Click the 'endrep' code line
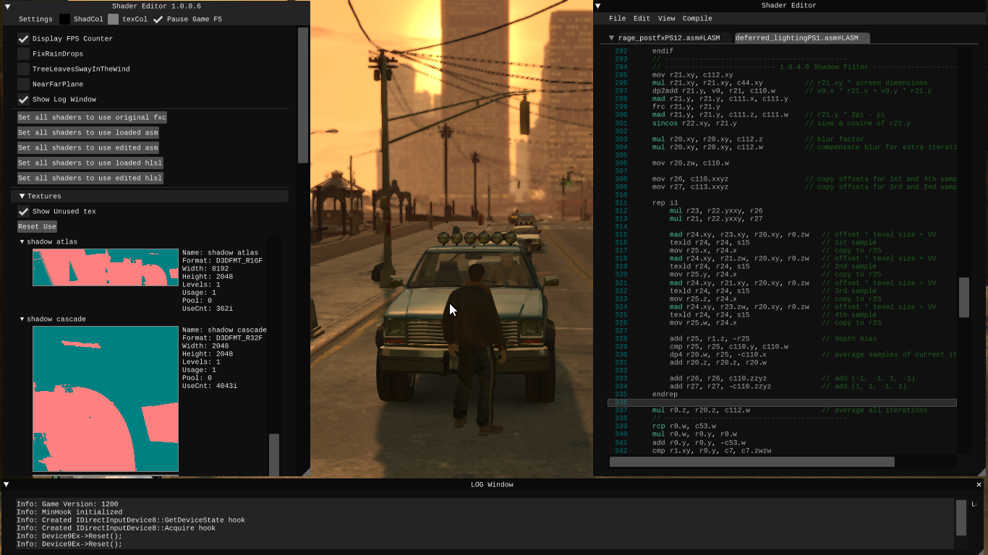This screenshot has height=555, width=988. point(665,395)
